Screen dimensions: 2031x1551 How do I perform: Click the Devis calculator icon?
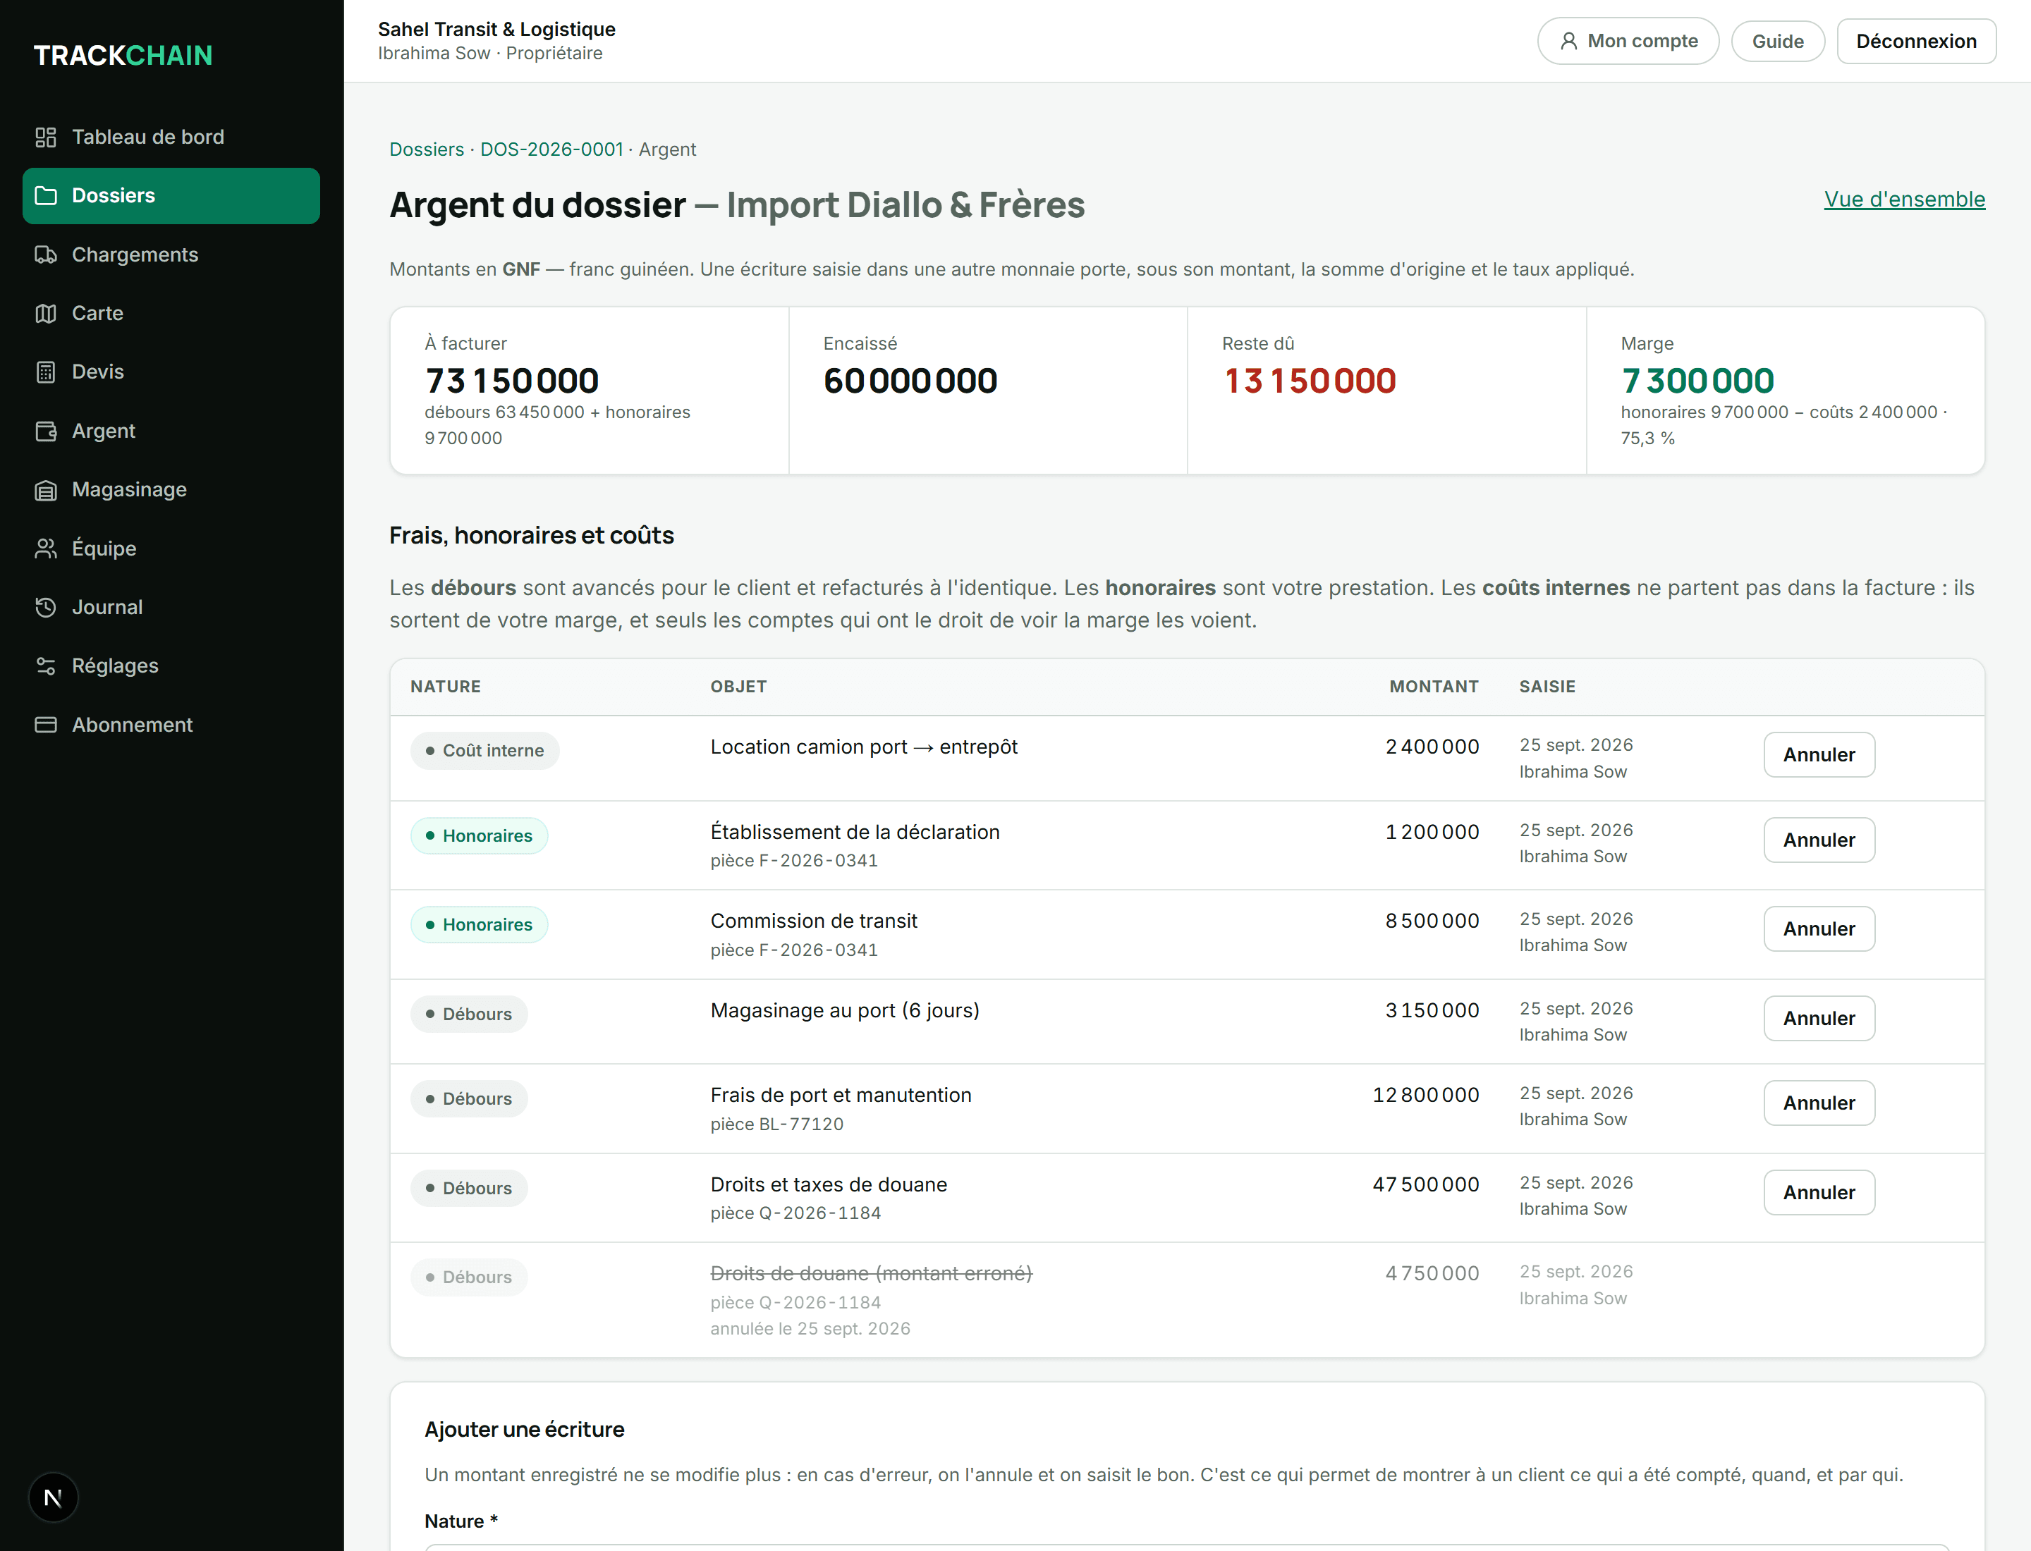point(45,372)
